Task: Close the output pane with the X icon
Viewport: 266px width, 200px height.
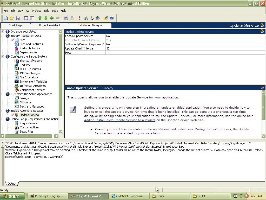Action: [2, 143]
